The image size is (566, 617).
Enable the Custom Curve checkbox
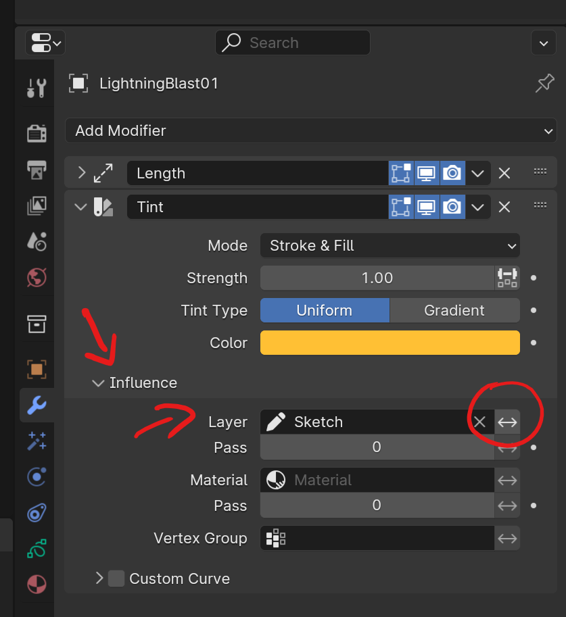(x=116, y=578)
